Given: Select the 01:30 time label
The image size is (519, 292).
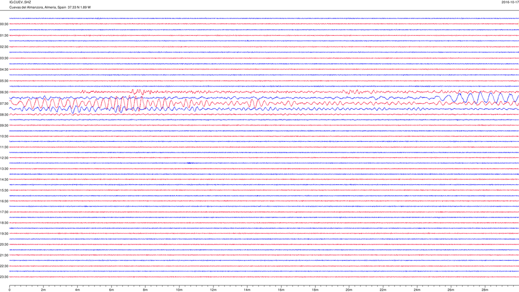Looking at the screenshot, I should 4,36.
